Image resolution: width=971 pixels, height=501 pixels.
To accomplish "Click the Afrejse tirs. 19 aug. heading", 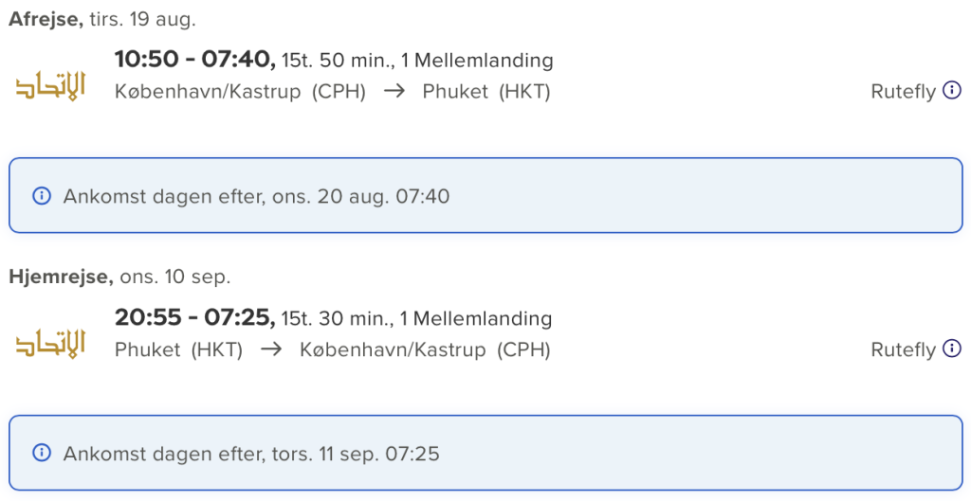I will (x=102, y=19).
